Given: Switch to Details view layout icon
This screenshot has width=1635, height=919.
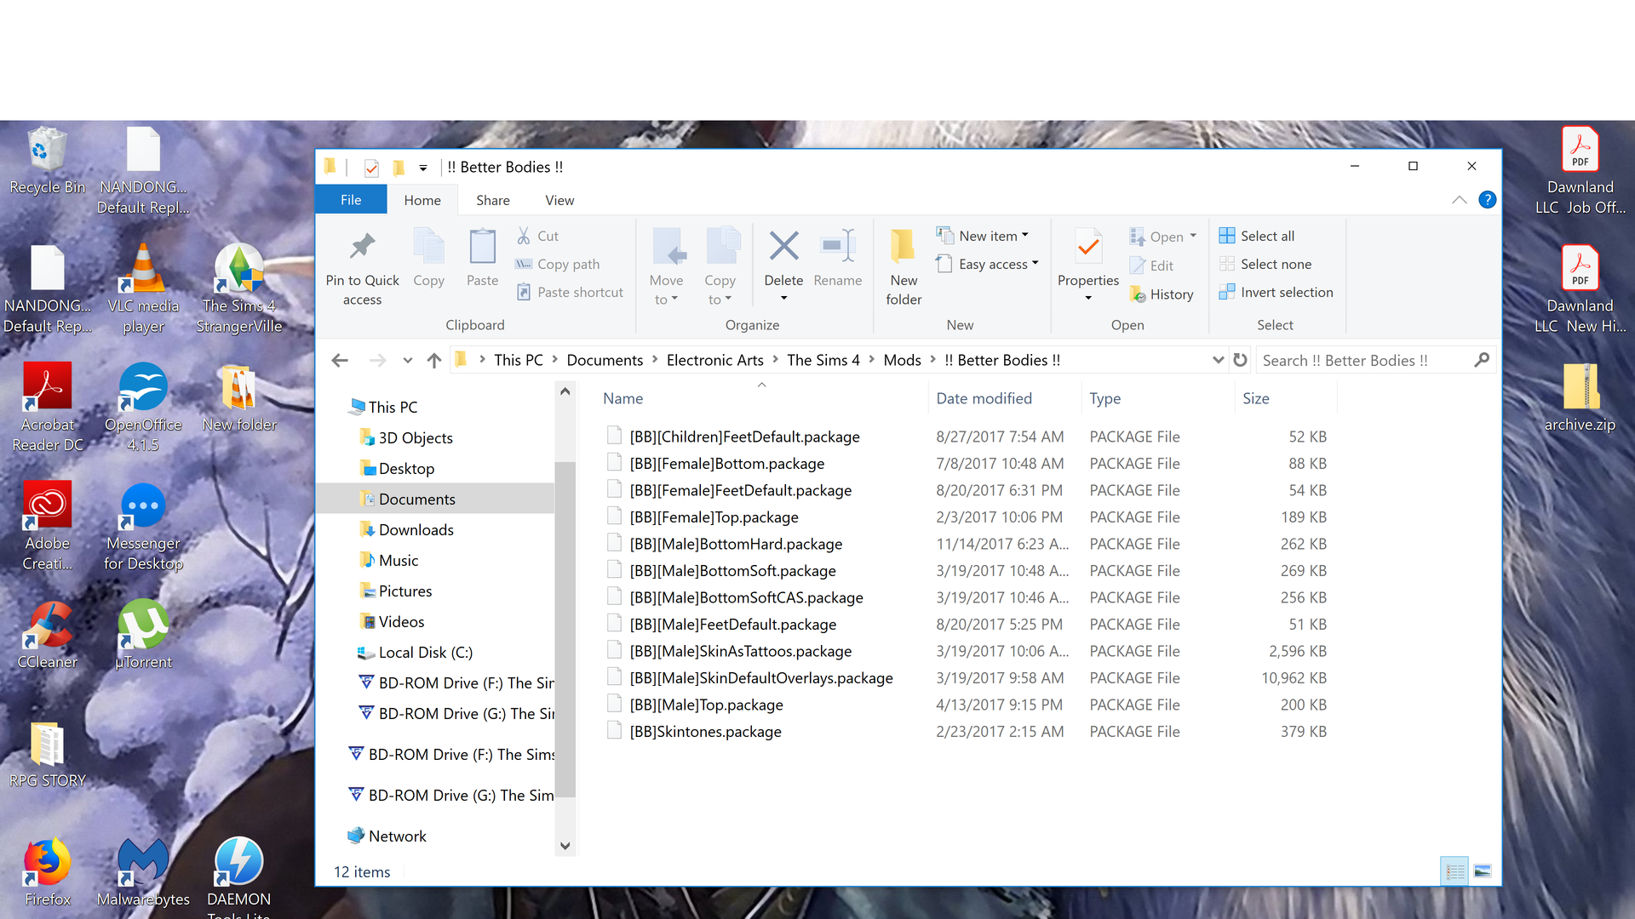Looking at the screenshot, I should pyautogui.click(x=1454, y=871).
